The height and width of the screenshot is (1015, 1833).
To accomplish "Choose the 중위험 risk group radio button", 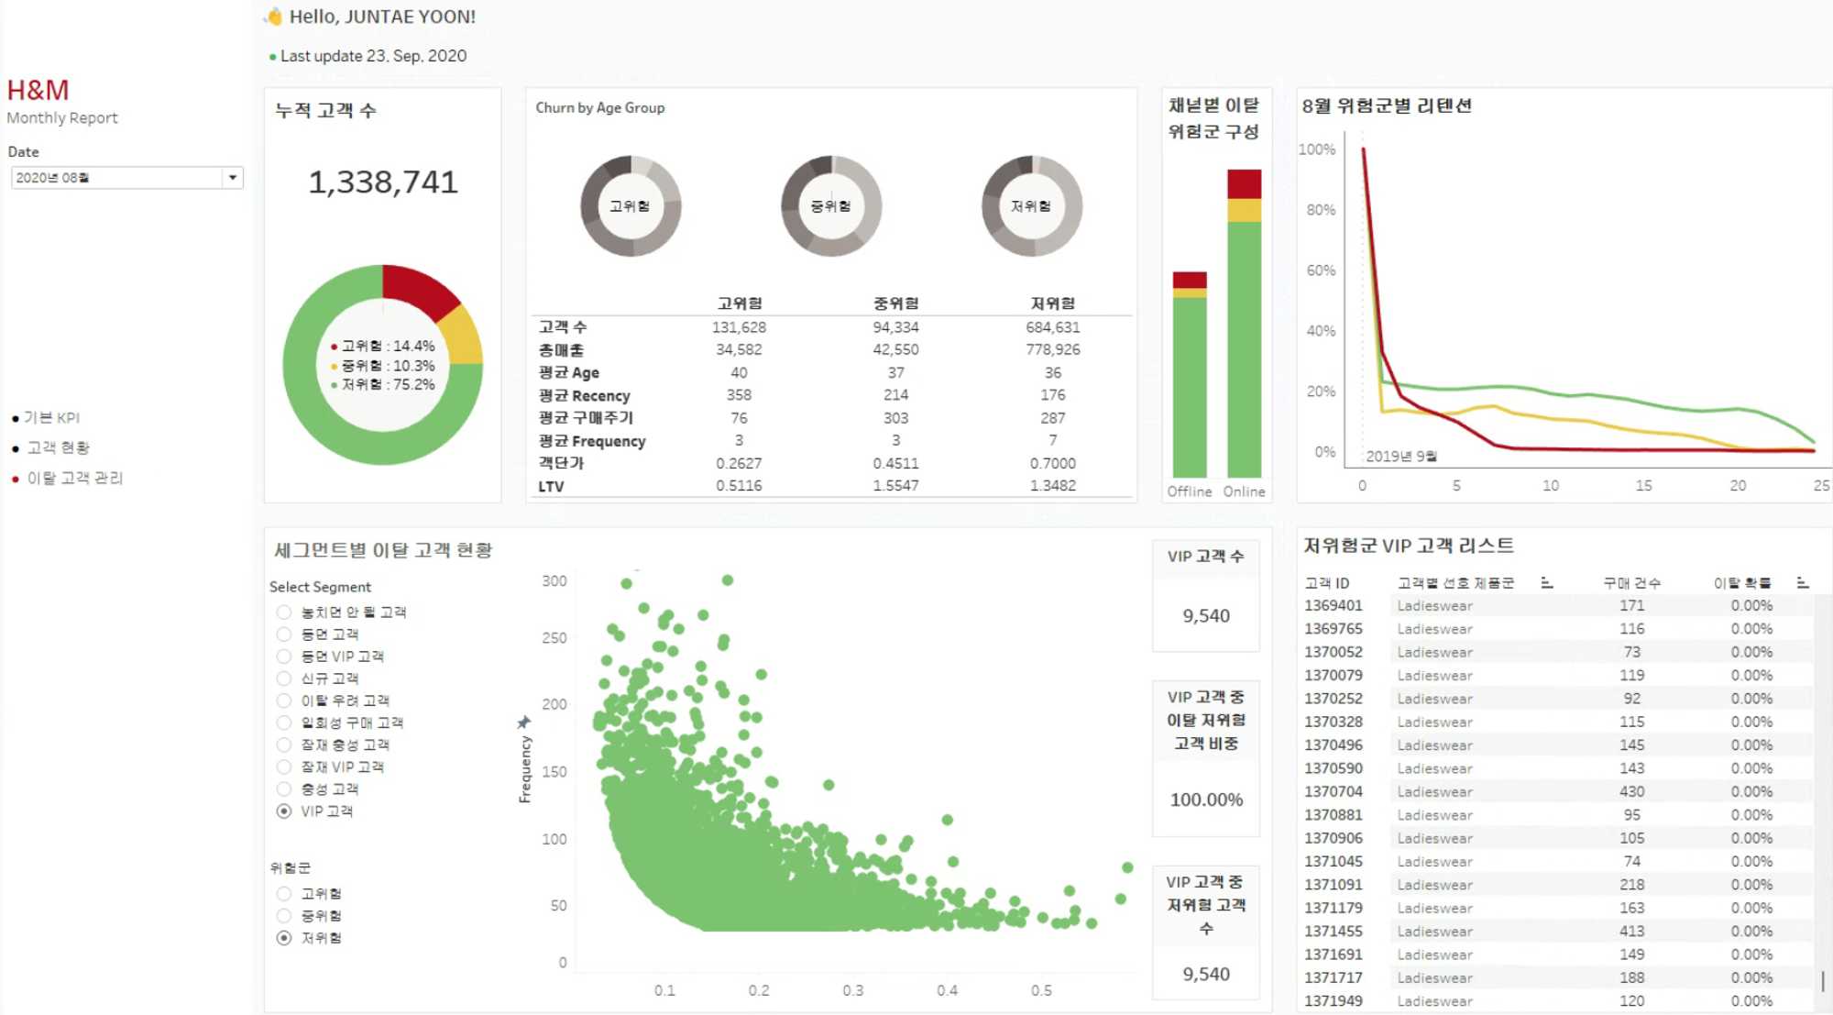I will click(x=284, y=916).
